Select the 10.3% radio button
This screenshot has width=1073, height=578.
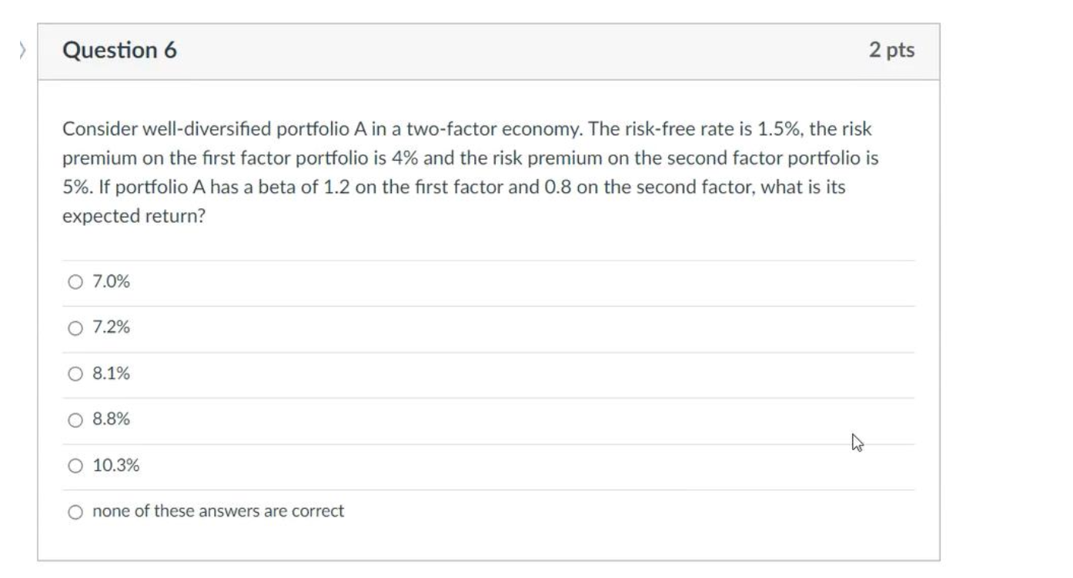[x=75, y=466]
